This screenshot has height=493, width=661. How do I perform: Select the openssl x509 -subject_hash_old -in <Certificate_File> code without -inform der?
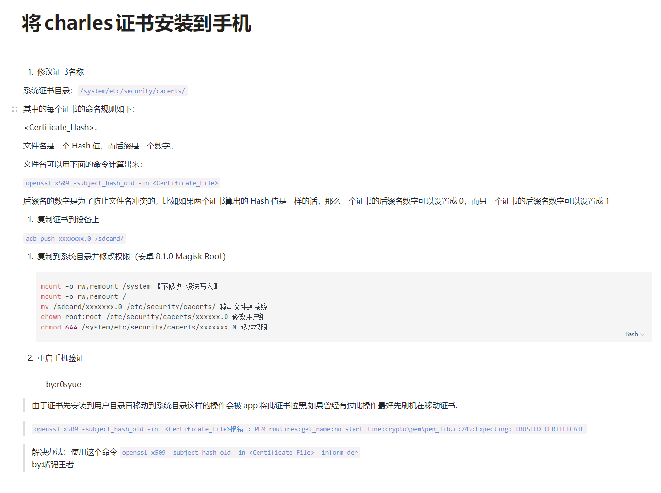[x=122, y=183]
